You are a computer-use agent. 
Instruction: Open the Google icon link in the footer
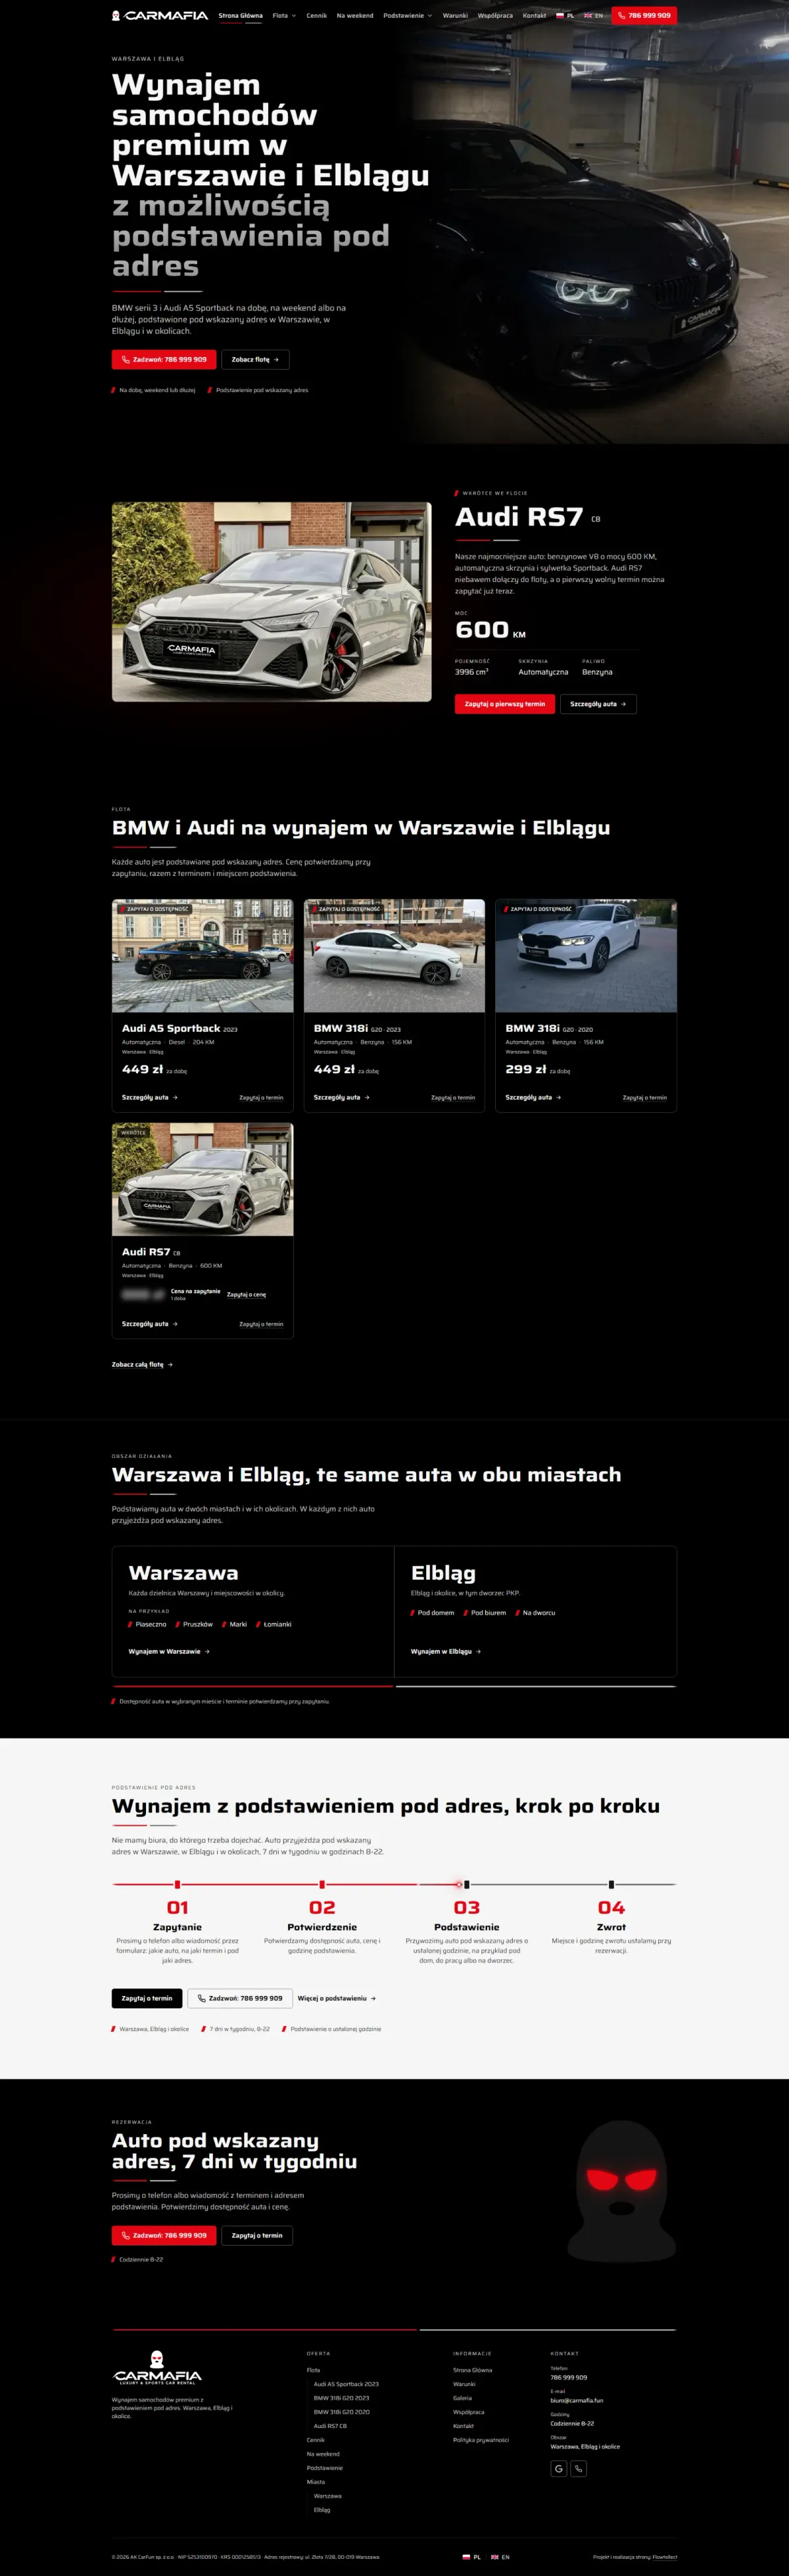559,2468
